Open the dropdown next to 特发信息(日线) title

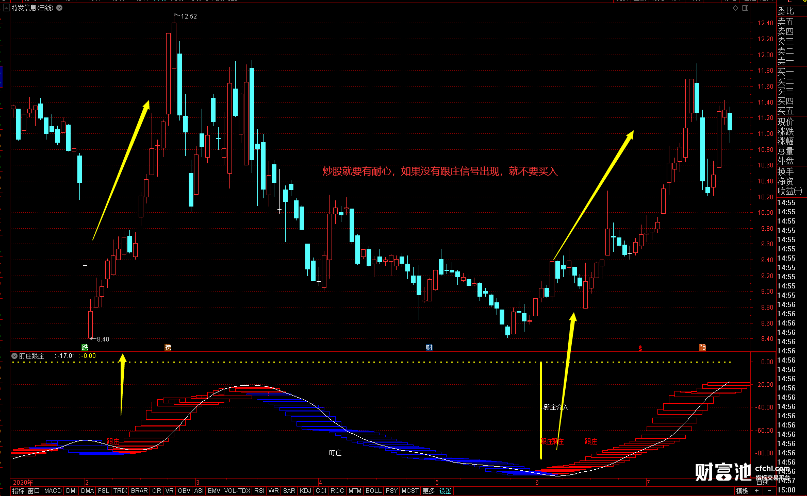[59, 8]
